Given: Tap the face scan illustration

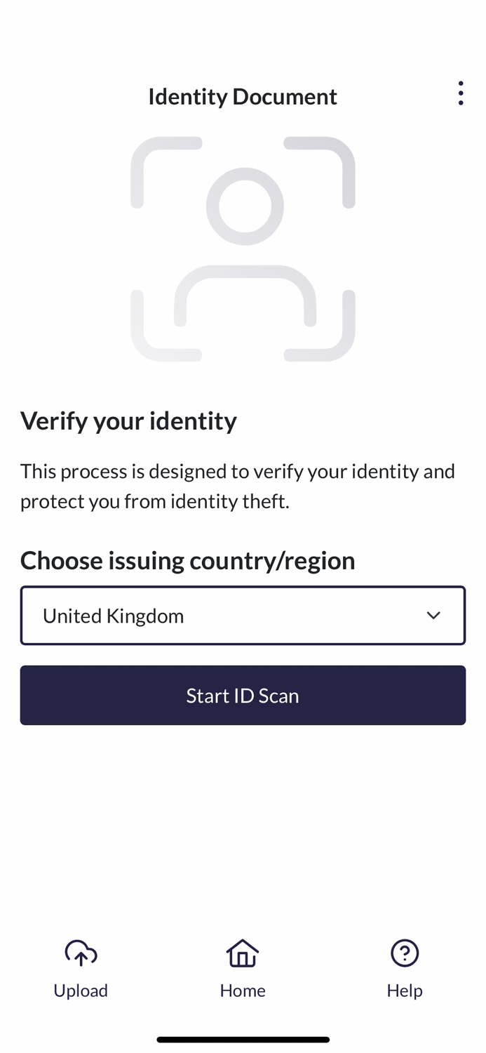Looking at the screenshot, I should click(243, 249).
